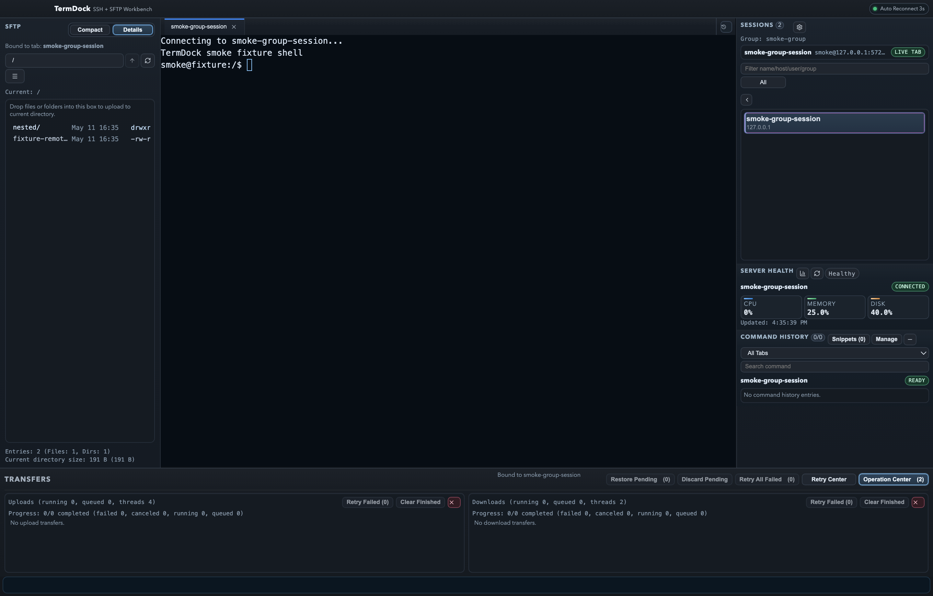Cancel all uploads red X
Image resolution: width=933 pixels, height=596 pixels.
click(454, 502)
